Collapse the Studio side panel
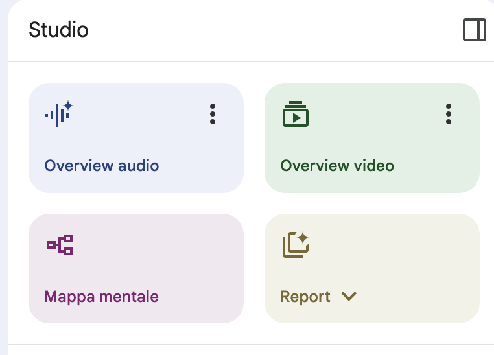The width and height of the screenshot is (494, 355). pyautogui.click(x=474, y=30)
